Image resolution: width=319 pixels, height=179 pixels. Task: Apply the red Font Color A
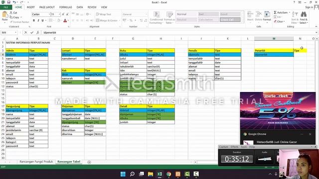pos(65,20)
